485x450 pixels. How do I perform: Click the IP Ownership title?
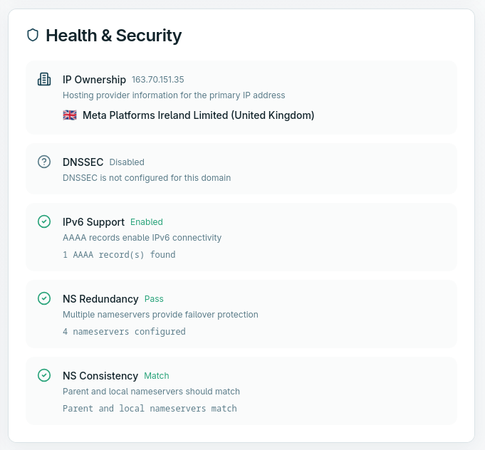pos(94,80)
